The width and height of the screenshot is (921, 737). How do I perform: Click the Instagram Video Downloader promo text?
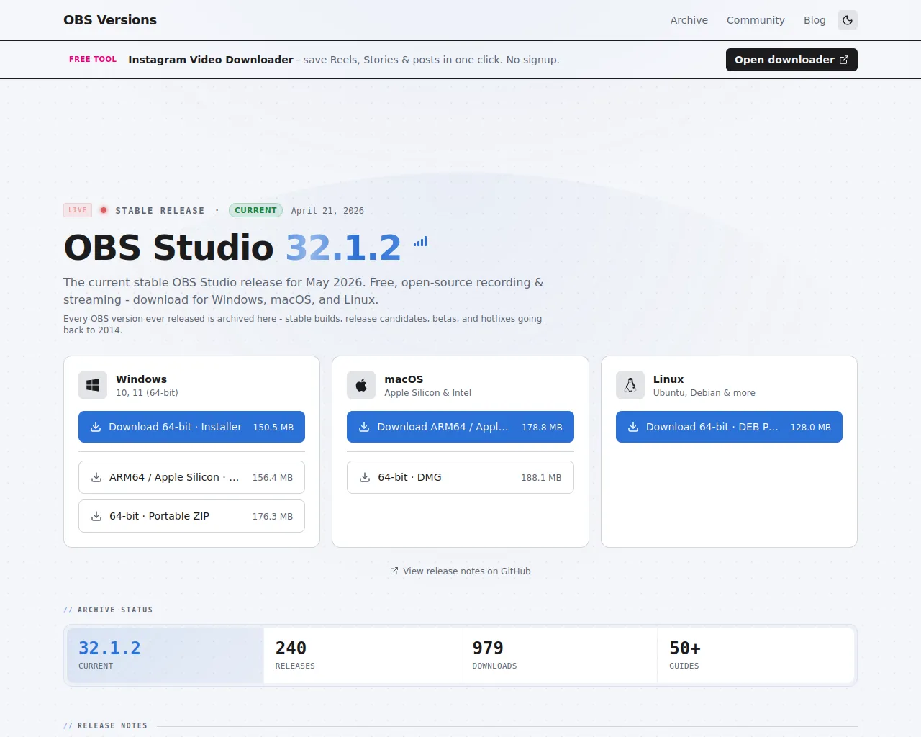click(211, 60)
